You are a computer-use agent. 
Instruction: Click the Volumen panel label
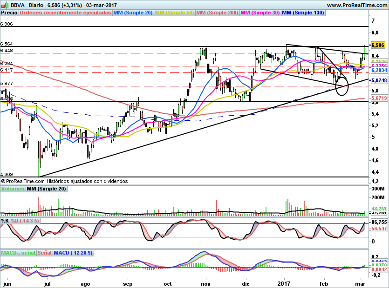tap(13, 189)
